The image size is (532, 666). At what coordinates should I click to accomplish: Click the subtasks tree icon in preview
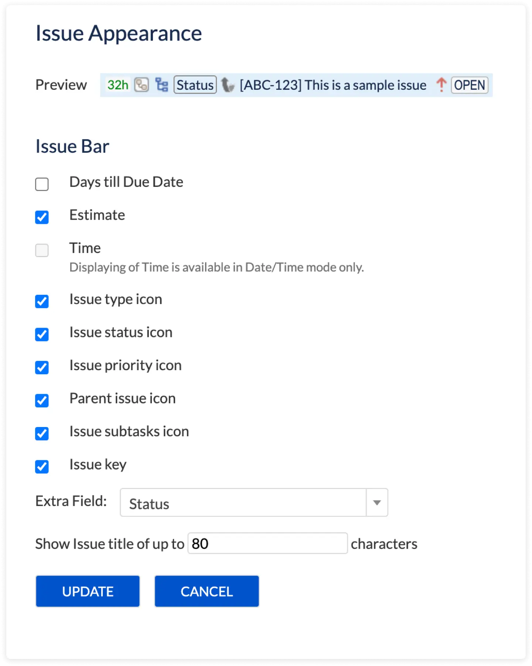[161, 85]
